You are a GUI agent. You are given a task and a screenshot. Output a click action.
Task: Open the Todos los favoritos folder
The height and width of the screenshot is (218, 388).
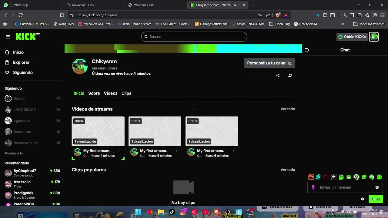[x=369, y=24]
